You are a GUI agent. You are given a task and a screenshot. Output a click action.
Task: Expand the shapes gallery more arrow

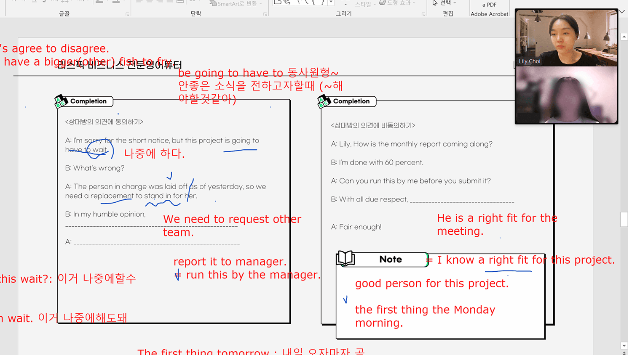331,3
